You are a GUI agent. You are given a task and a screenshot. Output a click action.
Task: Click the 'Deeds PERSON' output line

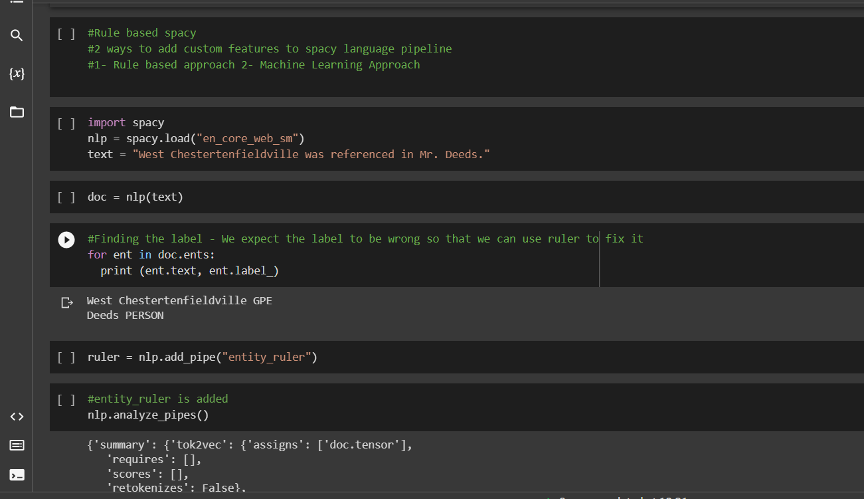point(125,315)
